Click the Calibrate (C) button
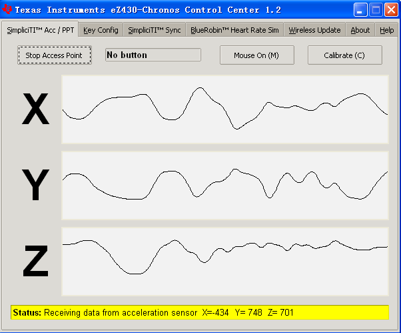 coord(345,55)
